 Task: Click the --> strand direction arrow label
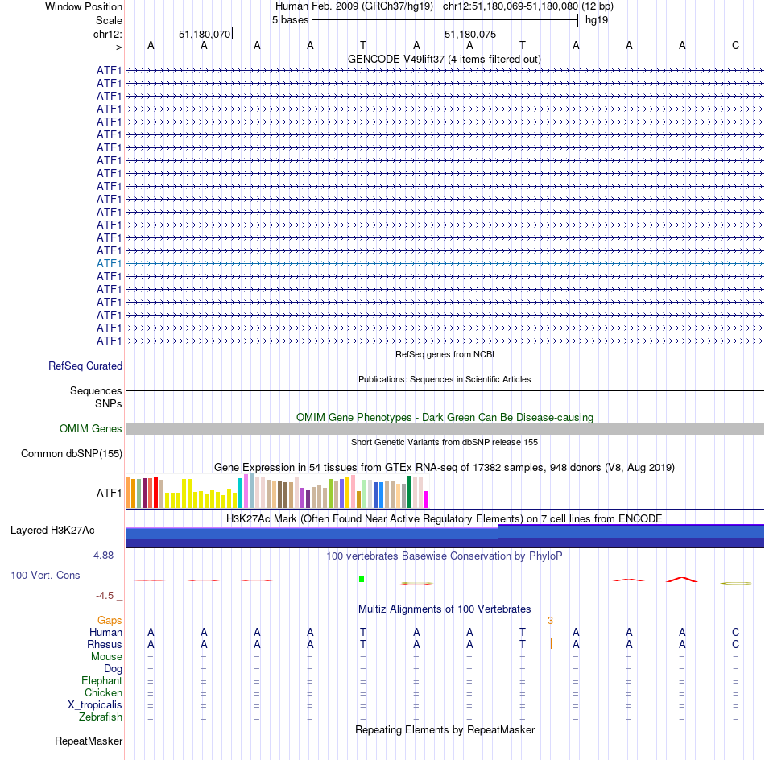click(x=114, y=47)
